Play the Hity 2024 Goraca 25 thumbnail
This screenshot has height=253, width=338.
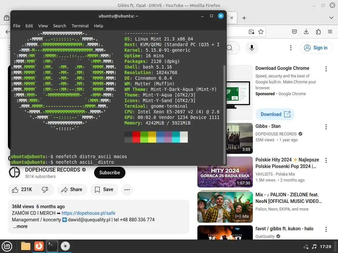tap(225, 172)
